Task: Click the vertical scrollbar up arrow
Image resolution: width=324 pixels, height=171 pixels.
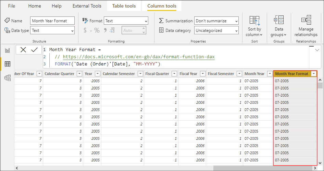Action: tap(320, 80)
